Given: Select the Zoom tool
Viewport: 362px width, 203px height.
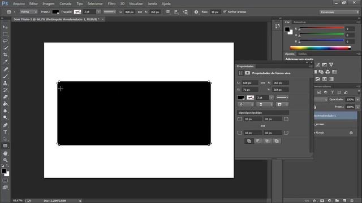Looking at the screenshot, I should point(5,160).
